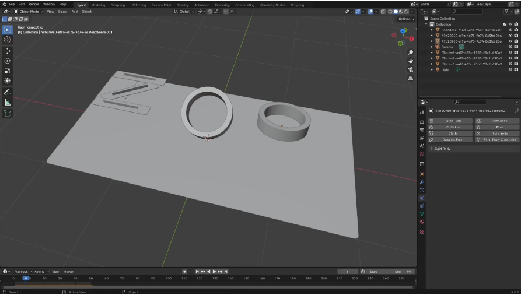The height and width of the screenshot is (295, 521).
Task: Toggle proportional editing in header
Action: pos(226,12)
